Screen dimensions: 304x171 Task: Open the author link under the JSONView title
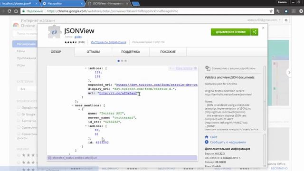[x=78, y=37]
